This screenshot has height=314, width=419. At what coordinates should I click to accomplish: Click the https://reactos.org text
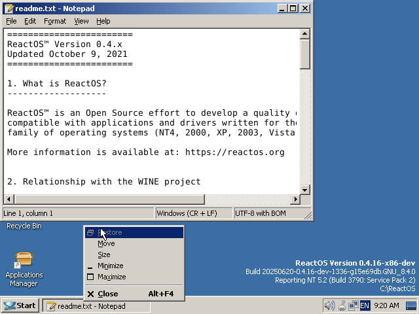point(235,152)
